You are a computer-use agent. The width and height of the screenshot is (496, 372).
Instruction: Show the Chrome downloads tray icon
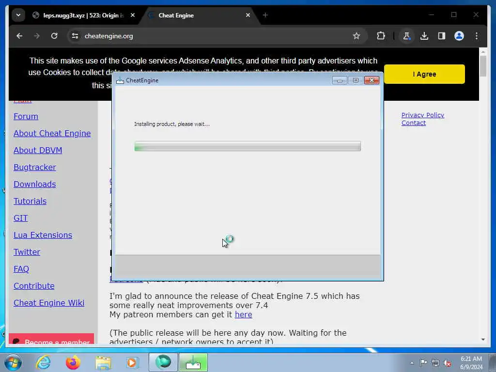(x=424, y=36)
